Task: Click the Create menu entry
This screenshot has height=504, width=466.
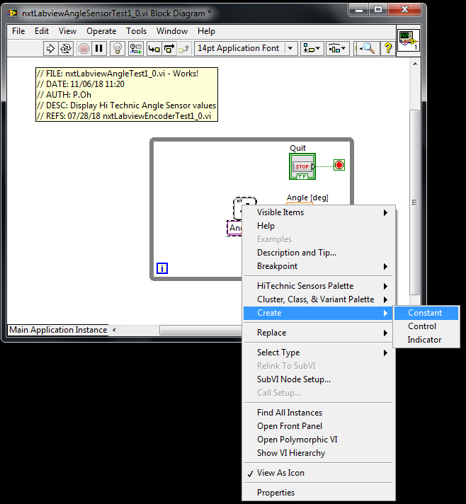Action: pos(319,313)
